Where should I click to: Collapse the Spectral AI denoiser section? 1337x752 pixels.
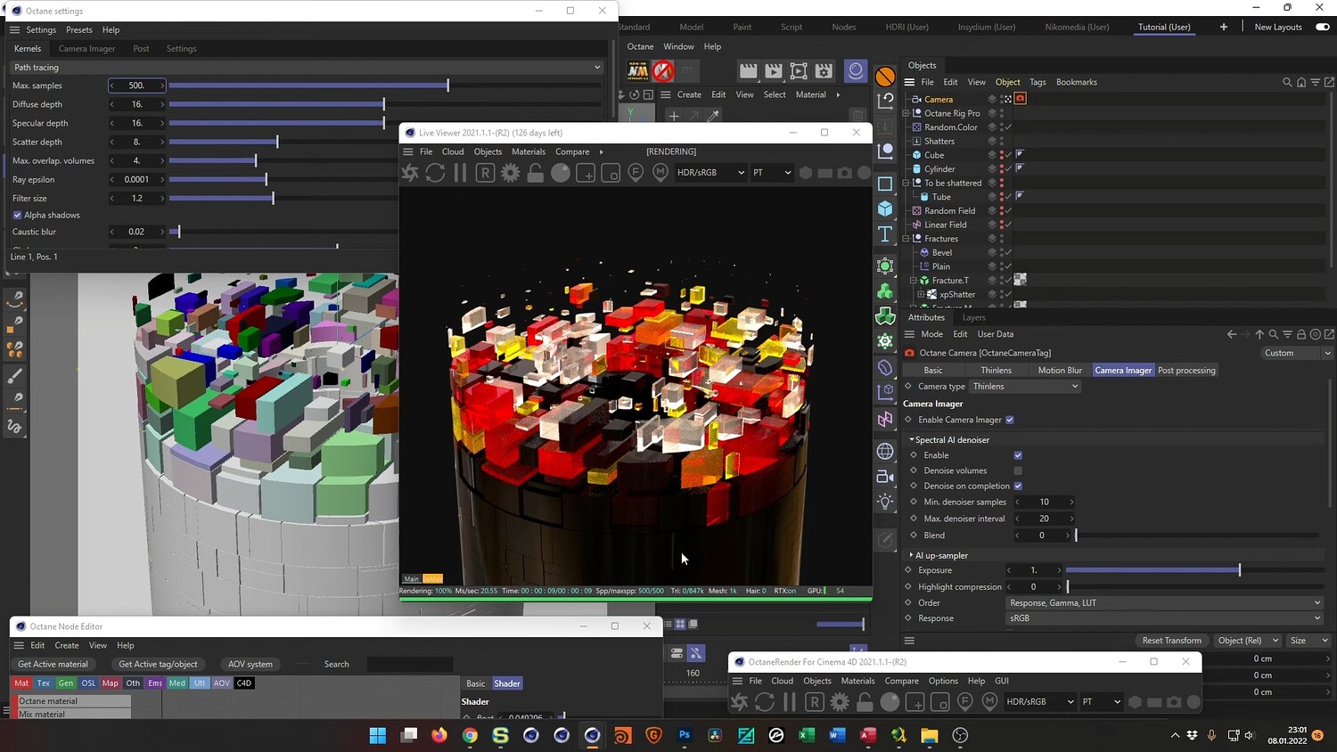coord(912,440)
